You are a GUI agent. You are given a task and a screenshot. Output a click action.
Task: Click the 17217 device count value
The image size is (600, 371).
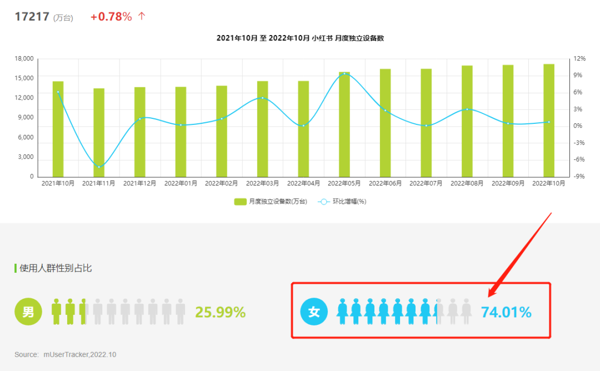coord(32,17)
